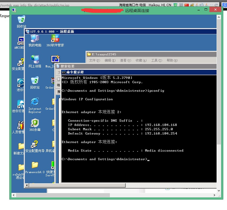Open 编辑(E) menu in sanya12345 window

110,60
